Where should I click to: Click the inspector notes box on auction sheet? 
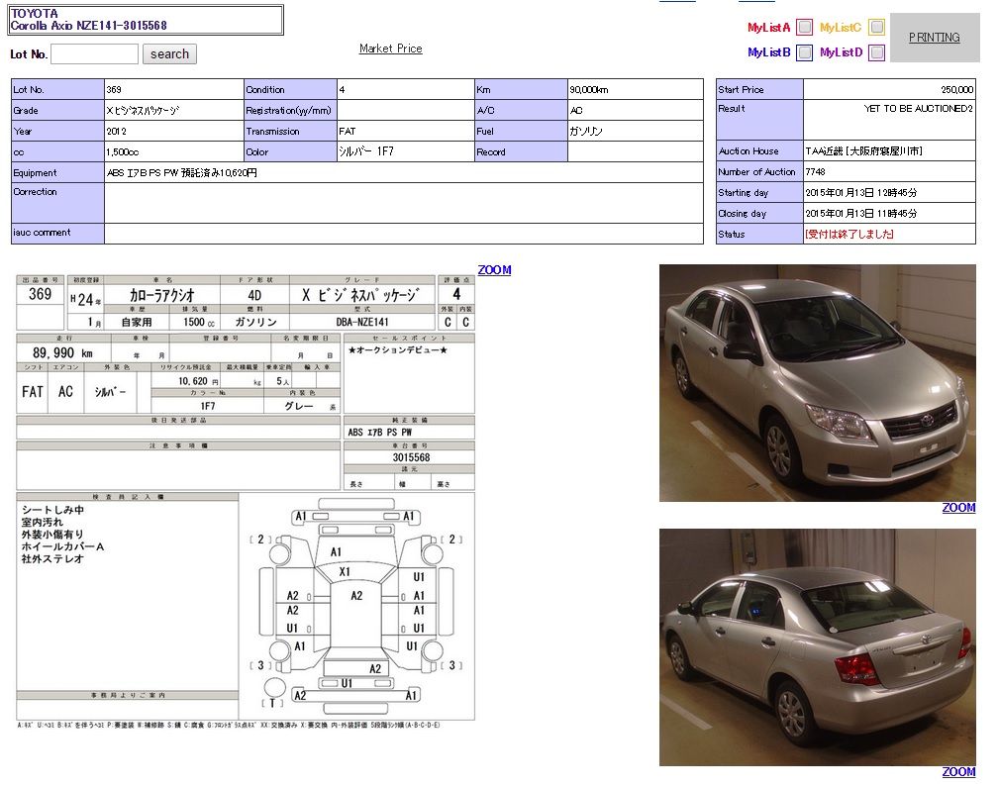pyautogui.click(x=128, y=594)
